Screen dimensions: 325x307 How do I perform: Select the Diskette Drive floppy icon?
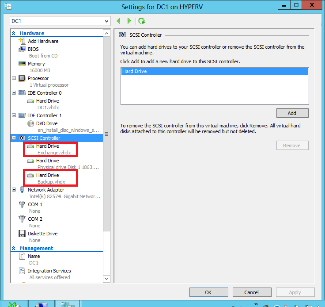(x=22, y=234)
